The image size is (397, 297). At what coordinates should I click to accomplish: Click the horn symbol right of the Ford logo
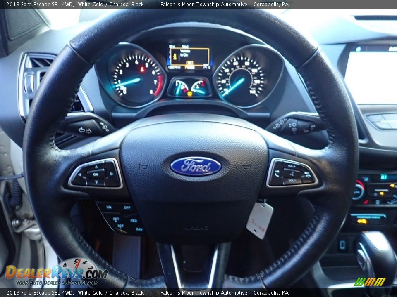click(x=247, y=166)
